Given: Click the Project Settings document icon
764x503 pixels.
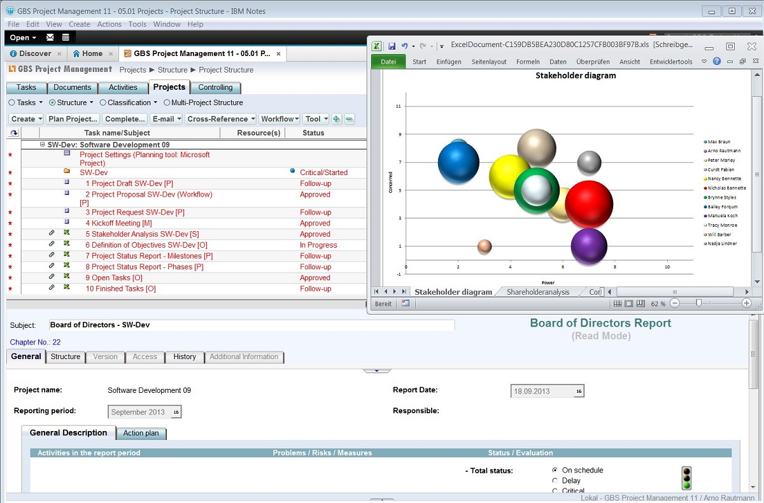Looking at the screenshot, I should (x=67, y=153).
